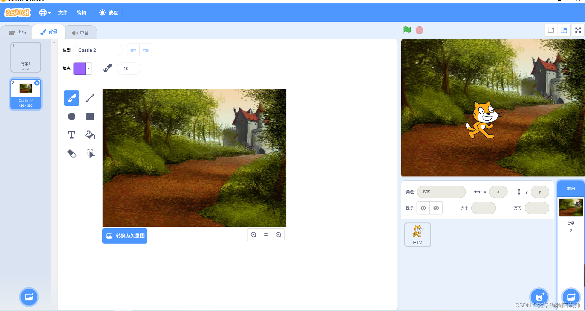
Task: Open the 编辑 menu
Action: pos(81,13)
